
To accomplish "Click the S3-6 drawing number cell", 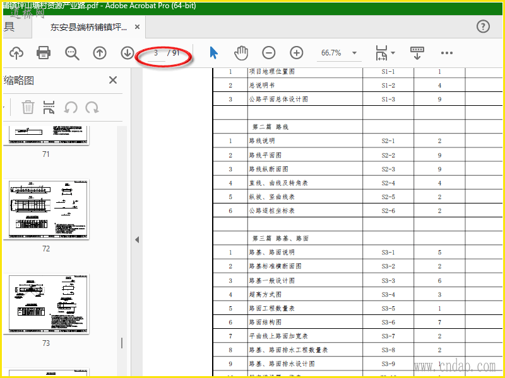I will 388,322.
